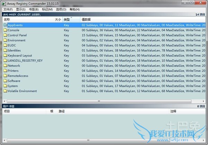Select the Network key name

point(14,66)
